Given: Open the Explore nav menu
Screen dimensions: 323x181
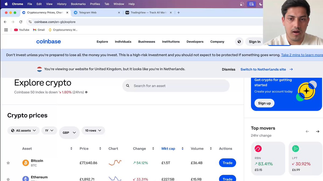Looking at the screenshot, I should click(102, 42).
